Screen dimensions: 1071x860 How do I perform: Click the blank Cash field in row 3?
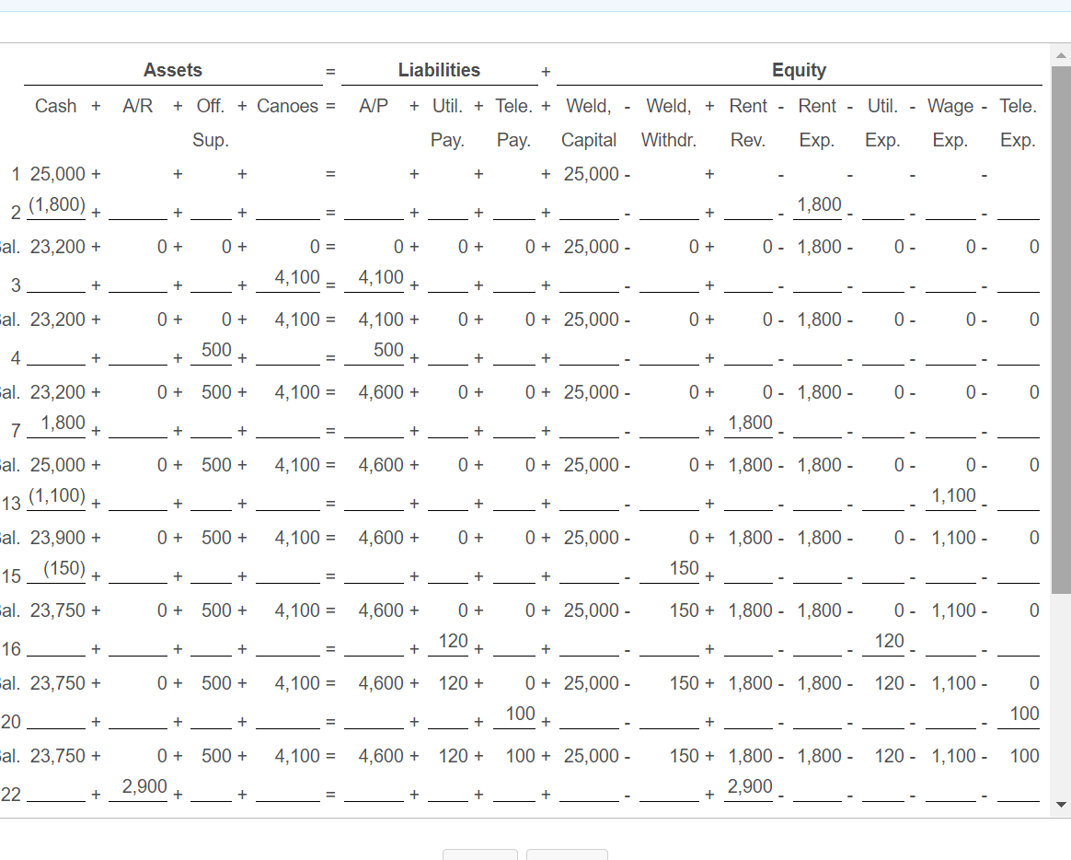point(56,283)
